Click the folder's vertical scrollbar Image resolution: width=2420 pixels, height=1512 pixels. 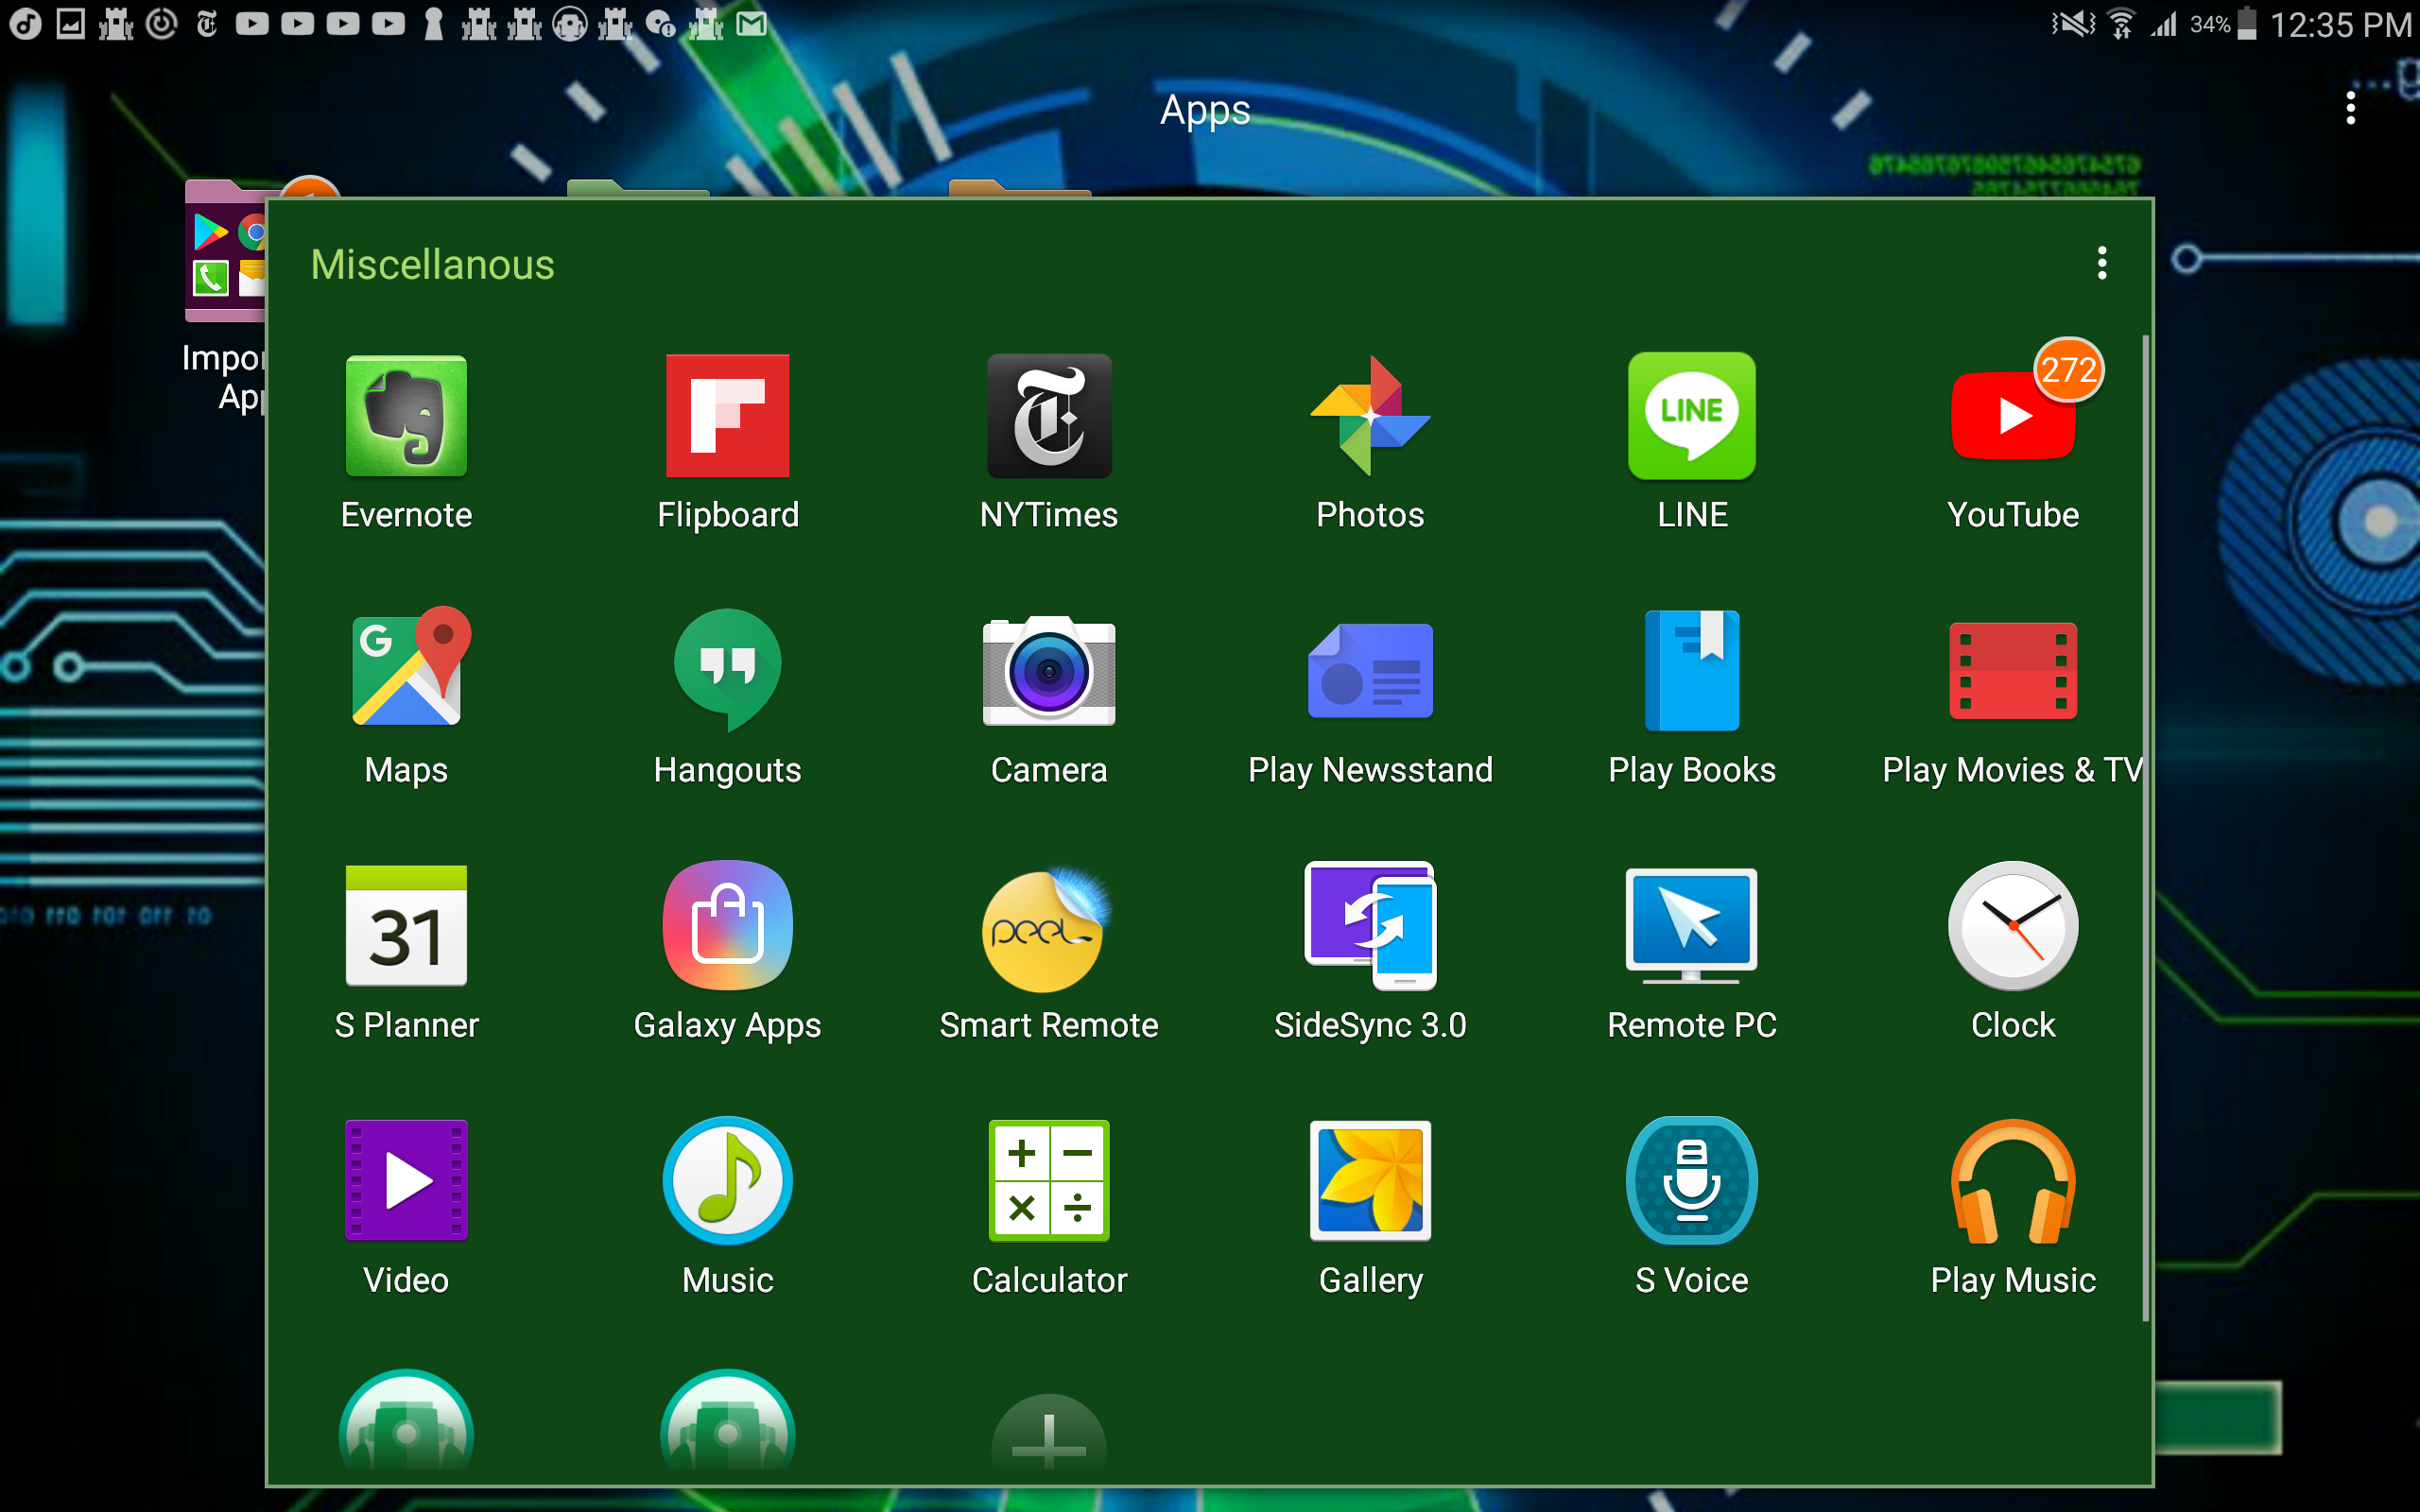click(2145, 828)
